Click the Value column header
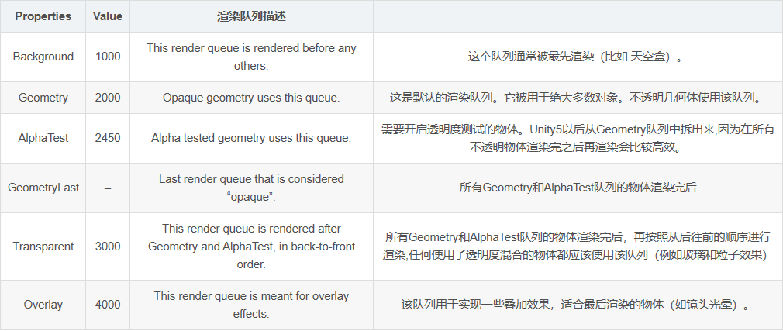 (x=107, y=16)
